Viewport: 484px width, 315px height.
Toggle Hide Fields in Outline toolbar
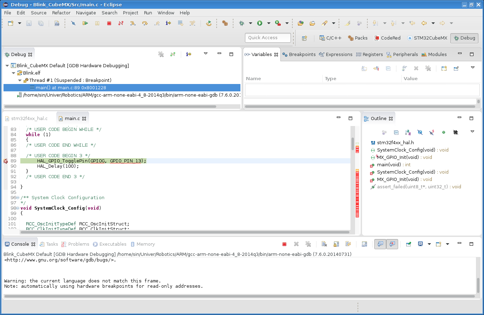420,132
